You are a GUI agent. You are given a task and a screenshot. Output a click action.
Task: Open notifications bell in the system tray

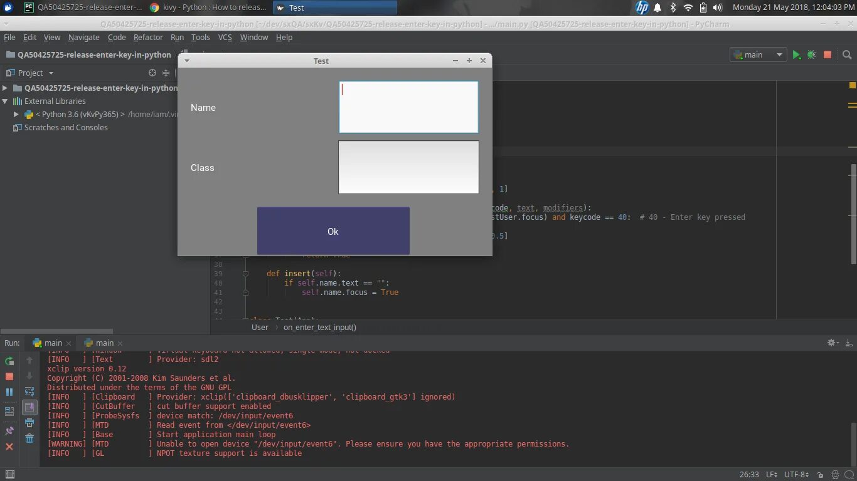point(657,8)
